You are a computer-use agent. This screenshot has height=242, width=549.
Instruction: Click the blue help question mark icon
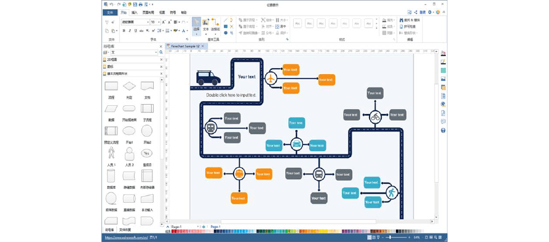tap(443, 130)
